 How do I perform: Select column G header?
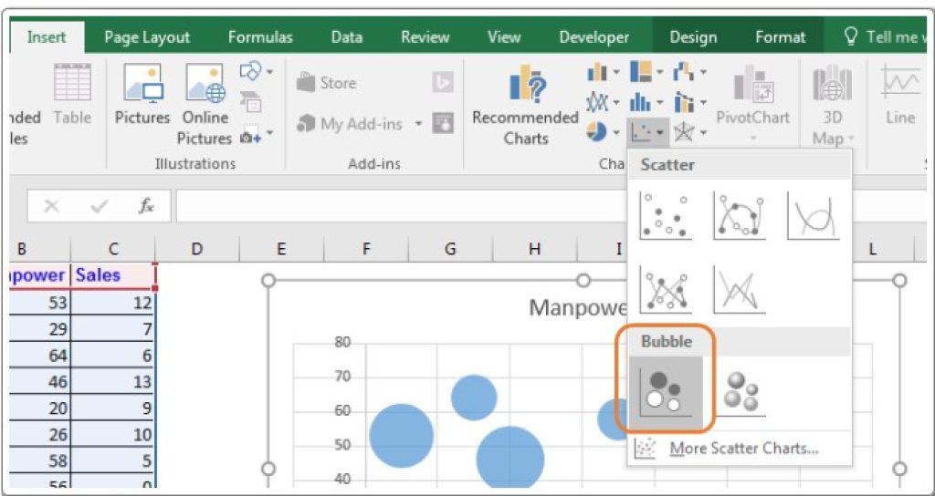click(451, 250)
